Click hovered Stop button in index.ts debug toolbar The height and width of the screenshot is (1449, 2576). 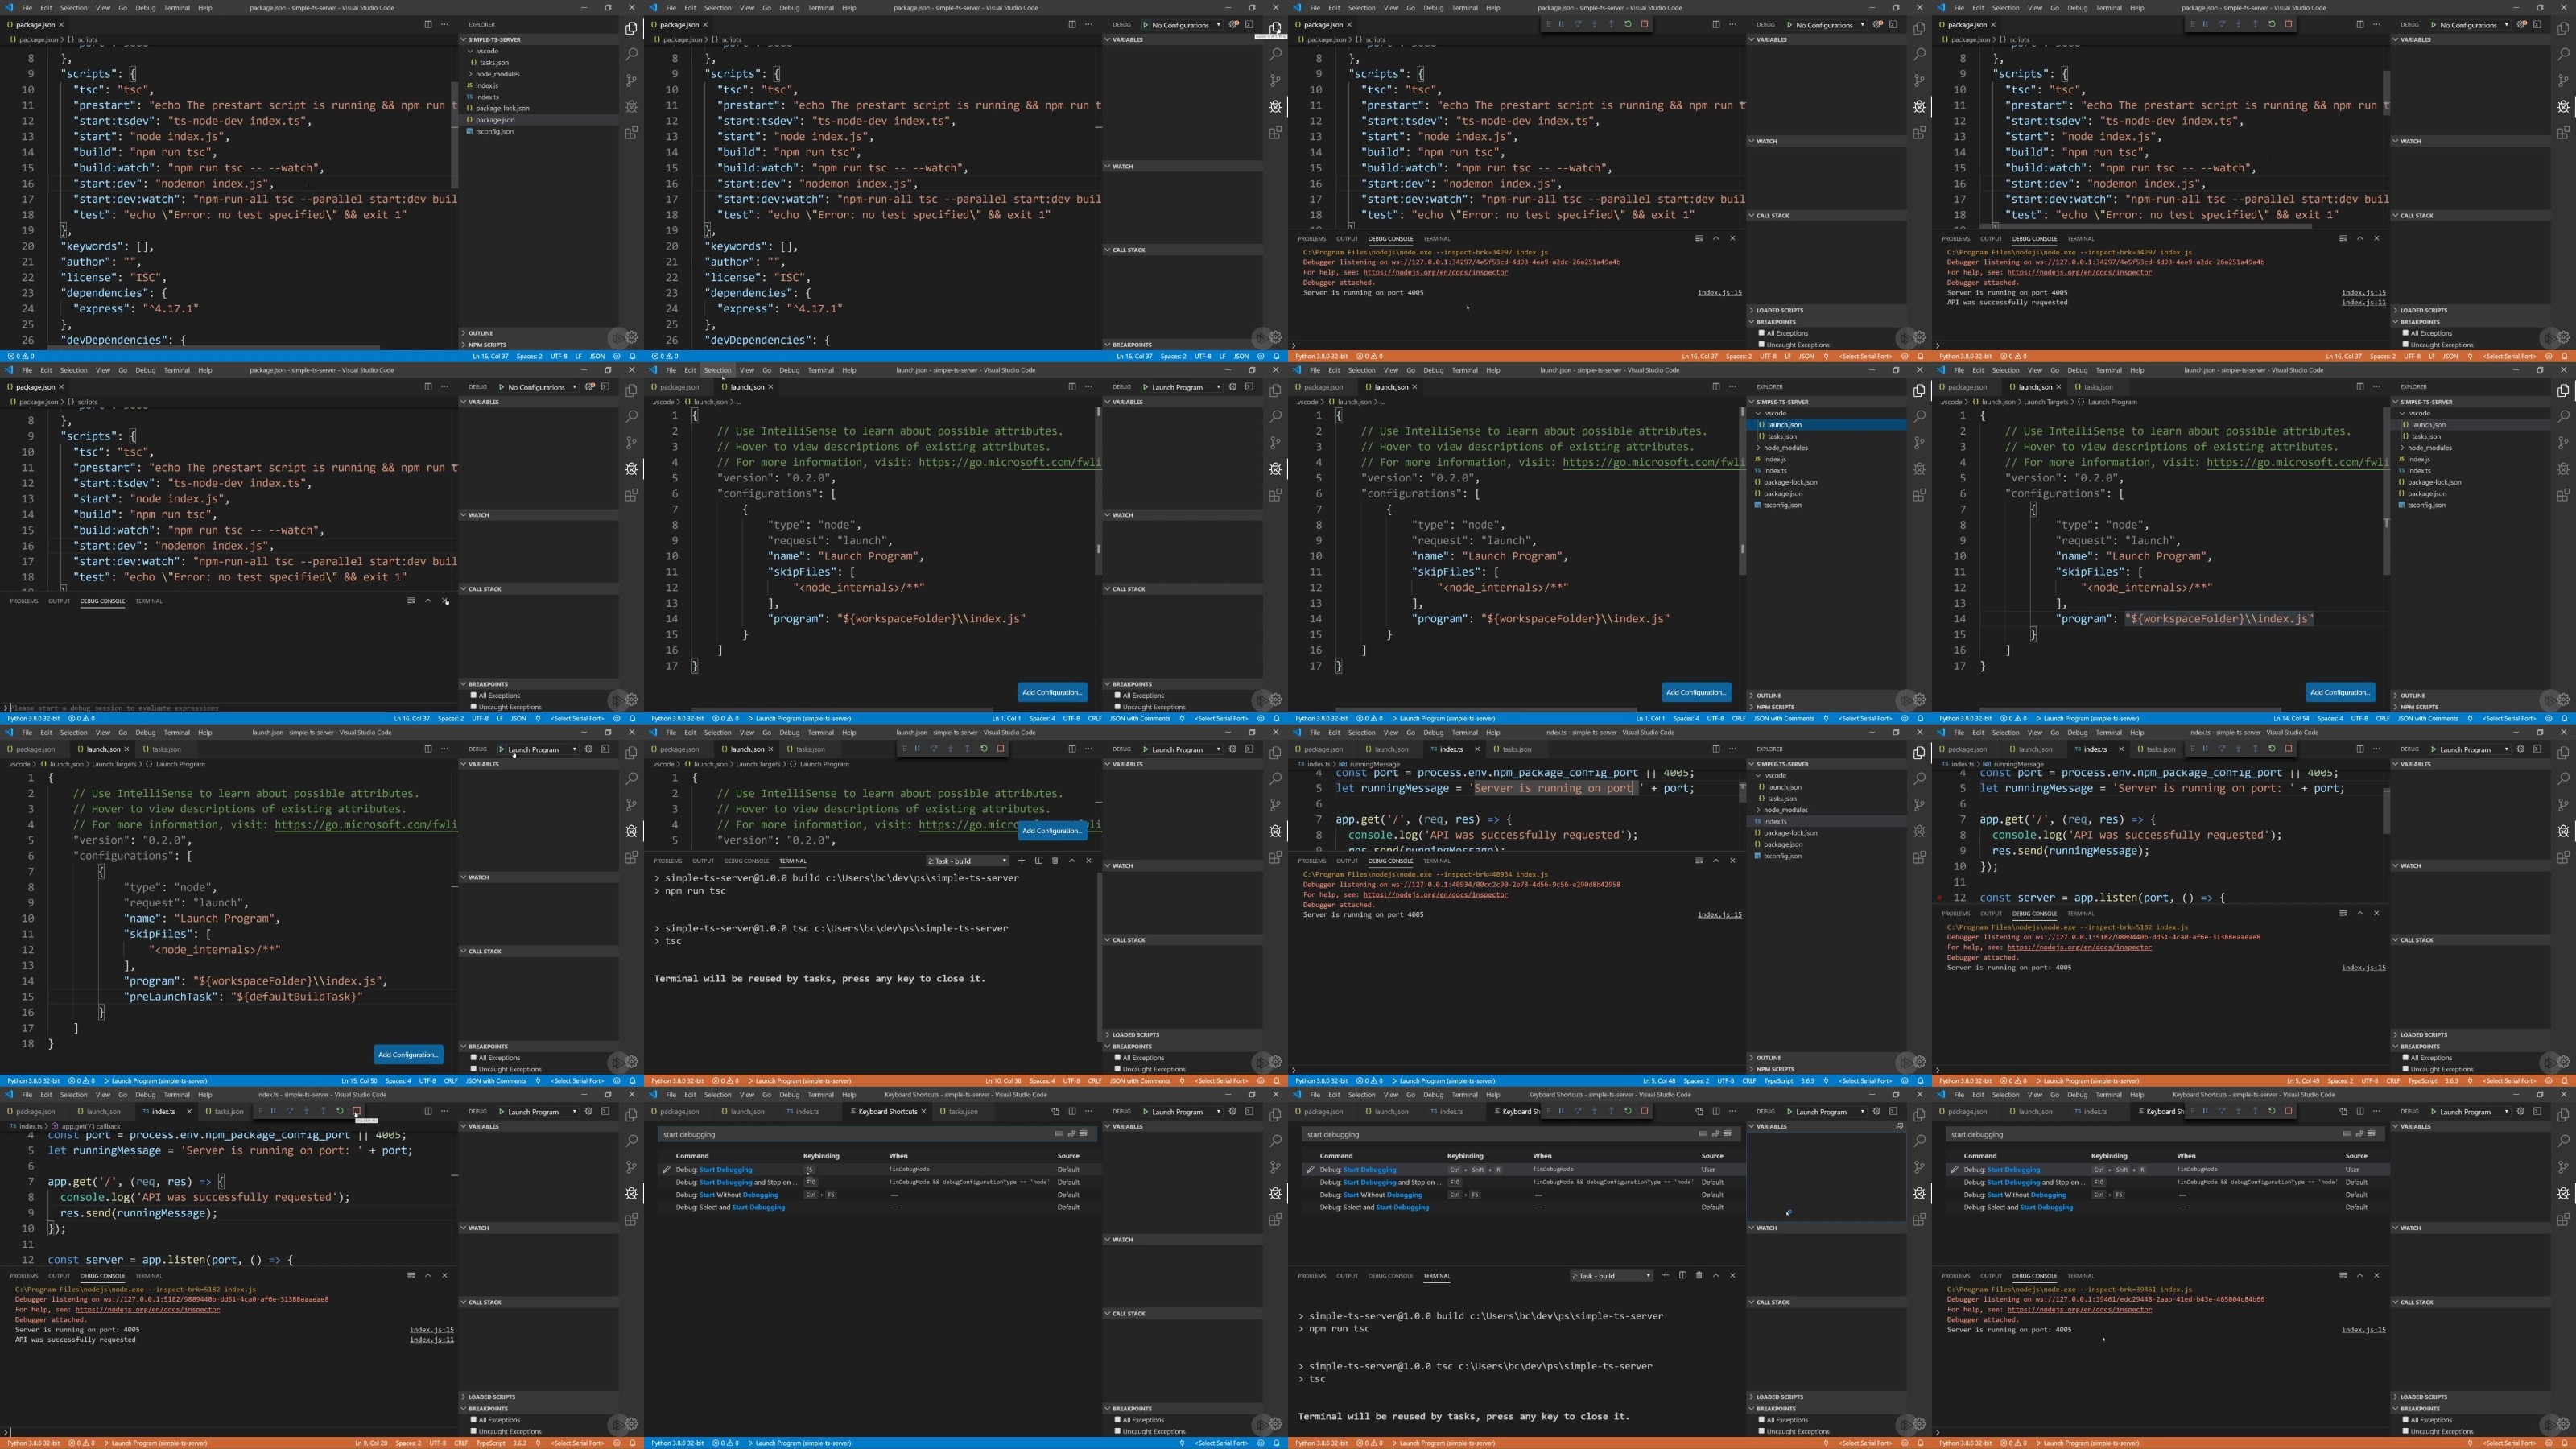[357, 1111]
